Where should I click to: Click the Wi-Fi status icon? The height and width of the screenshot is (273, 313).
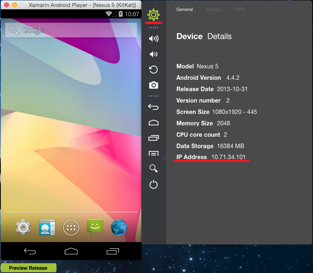pos(109,14)
